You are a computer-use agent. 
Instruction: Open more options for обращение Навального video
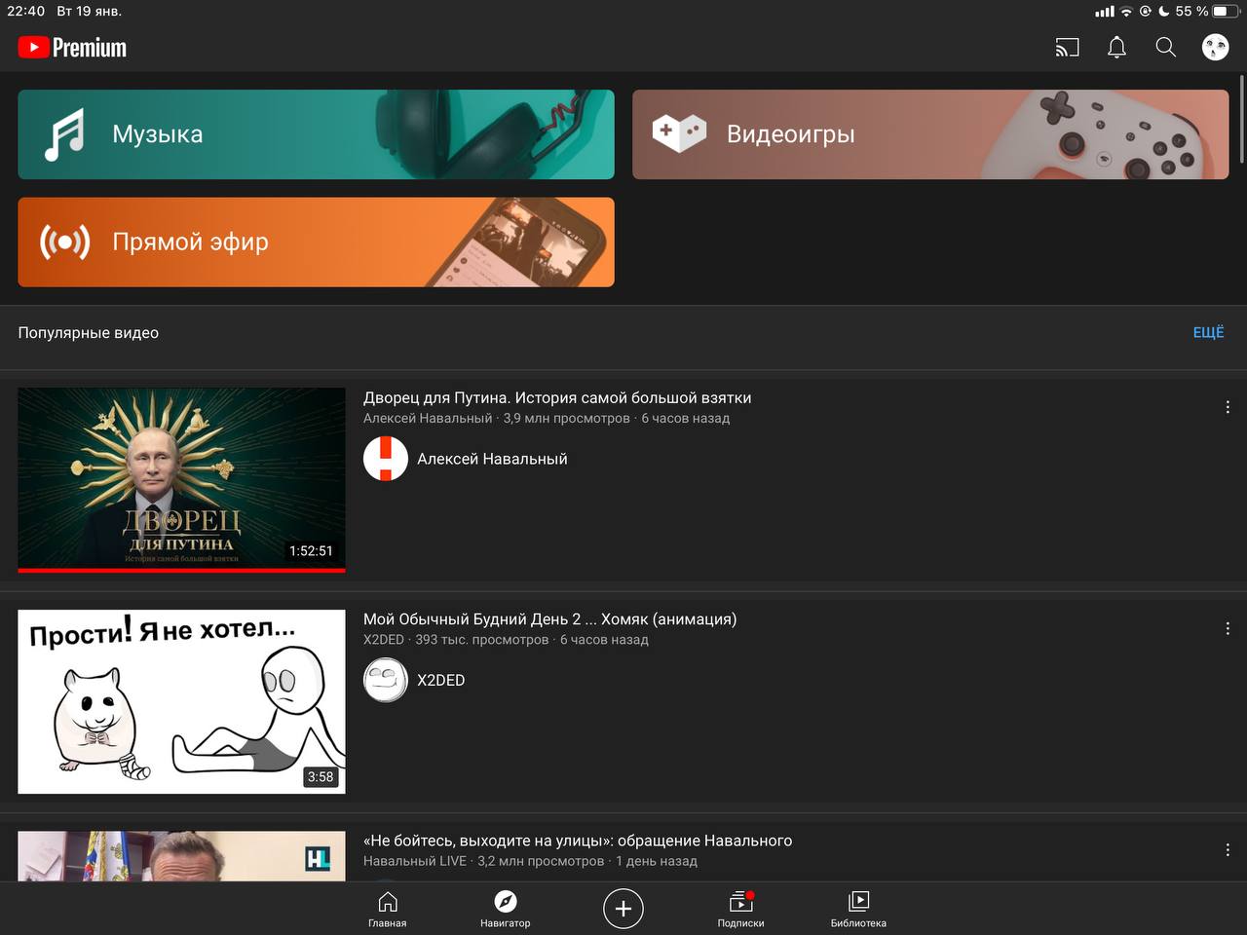[1228, 850]
